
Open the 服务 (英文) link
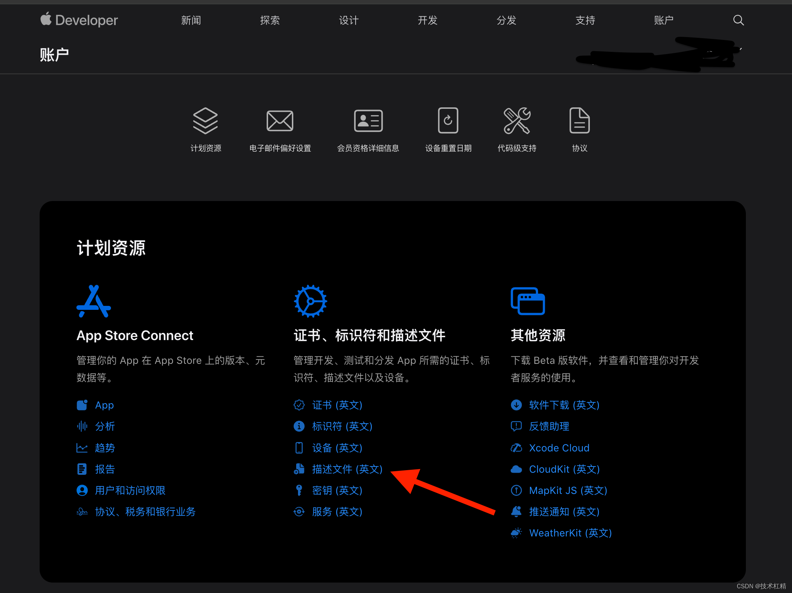pos(337,512)
